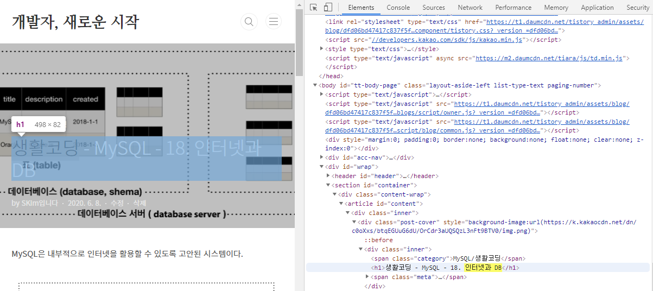Click the author name SKIm입니다
Image resolution: width=653 pixels, height=291 pixels.
coord(39,203)
